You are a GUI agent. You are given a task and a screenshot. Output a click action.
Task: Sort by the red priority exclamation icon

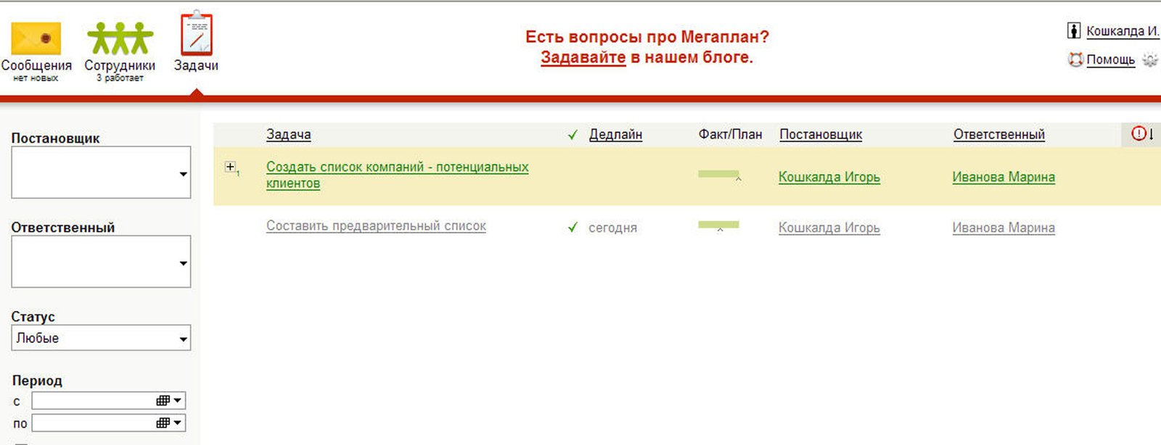click(1139, 134)
